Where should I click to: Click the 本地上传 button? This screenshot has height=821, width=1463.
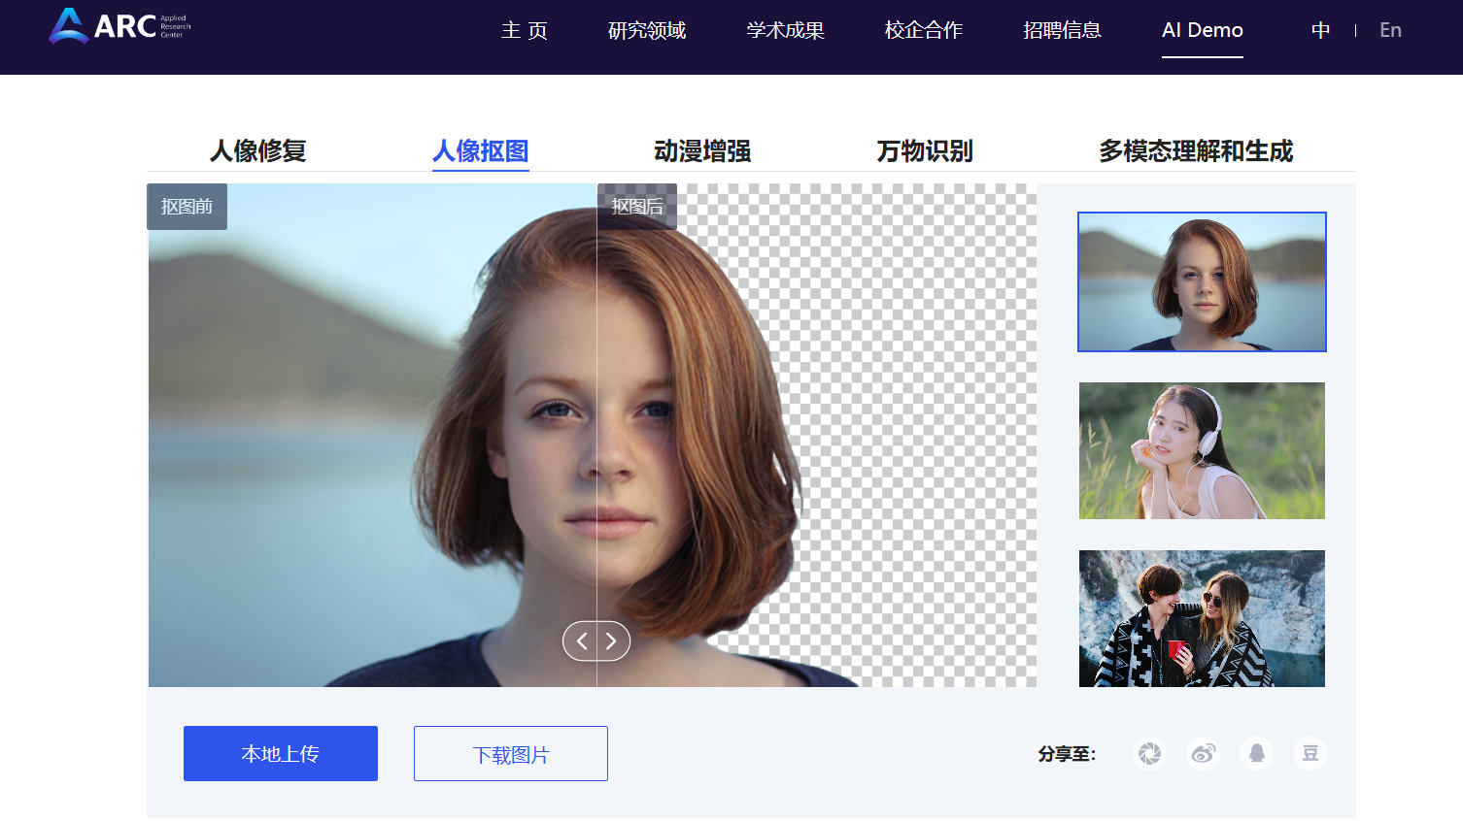pyautogui.click(x=281, y=753)
